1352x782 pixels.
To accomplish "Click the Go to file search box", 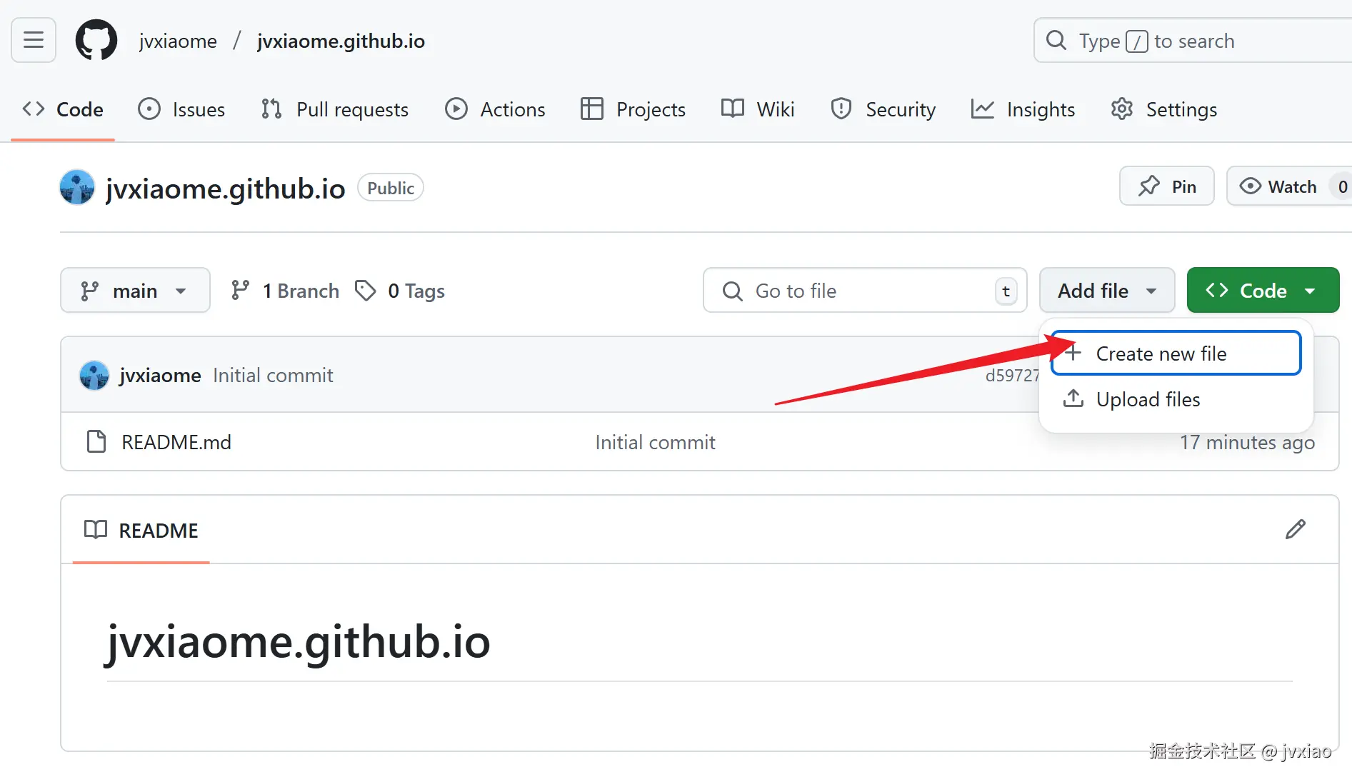I will click(864, 291).
